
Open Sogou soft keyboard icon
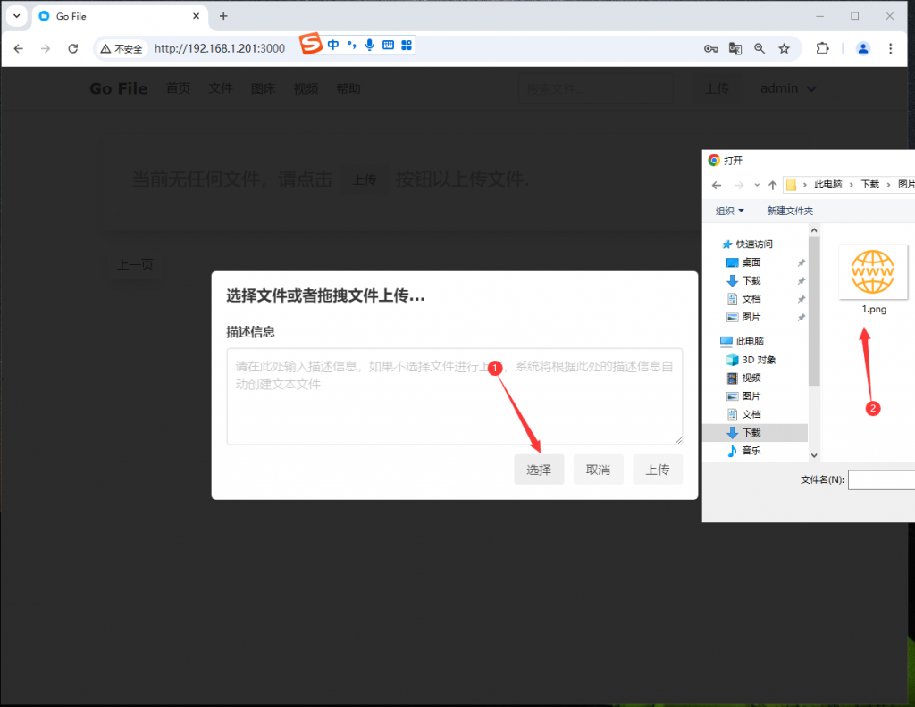388,48
